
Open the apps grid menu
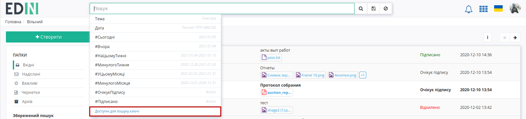[483, 9]
